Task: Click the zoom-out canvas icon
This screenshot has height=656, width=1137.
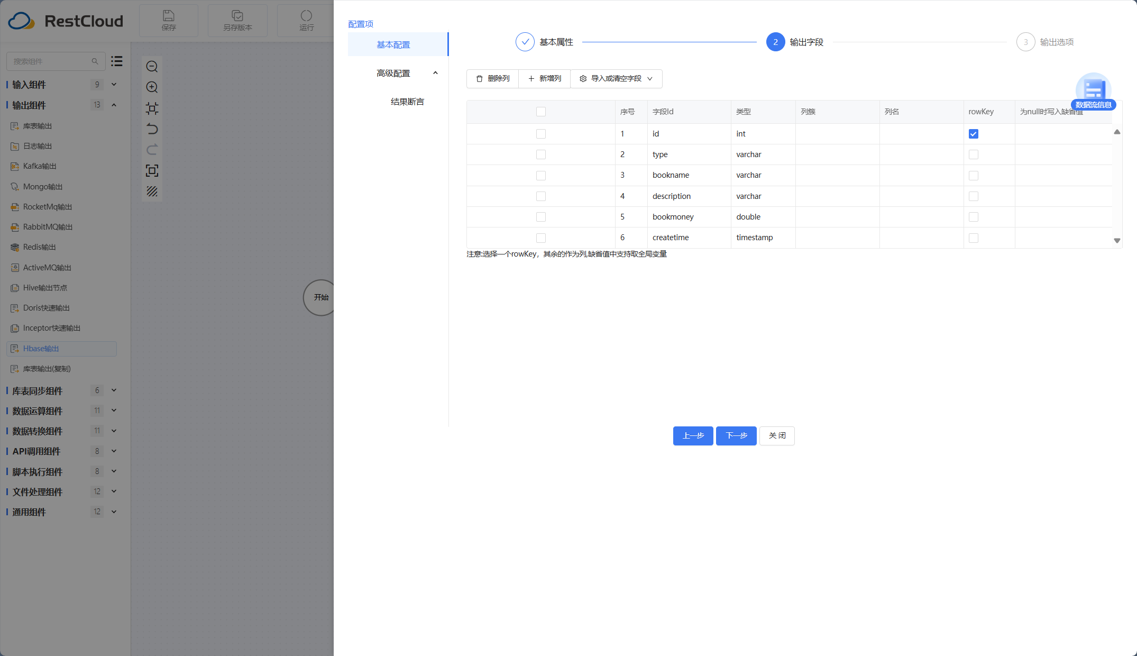Action: (x=152, y=67)
